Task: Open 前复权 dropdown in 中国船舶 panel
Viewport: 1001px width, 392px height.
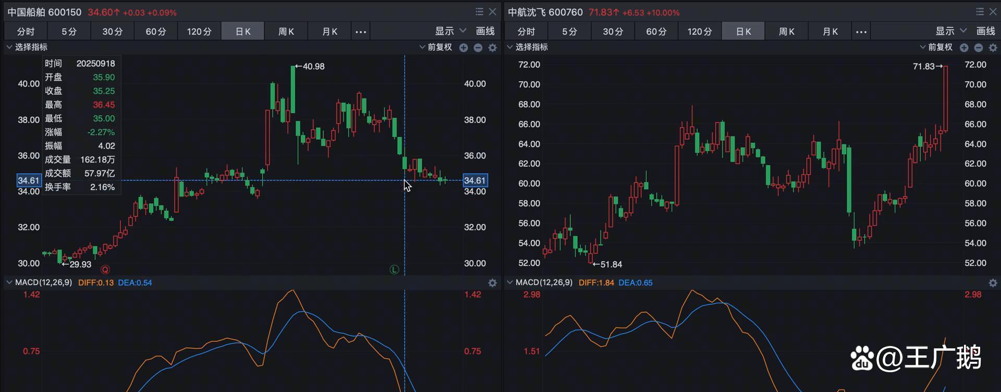Action: 435,47
